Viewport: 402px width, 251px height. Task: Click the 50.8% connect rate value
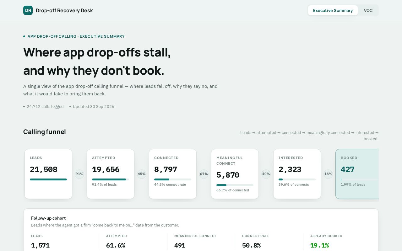tap(252, 245)
